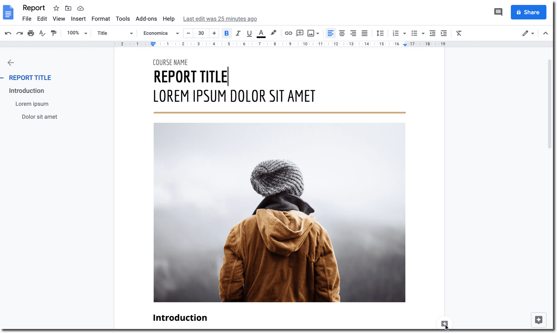Open the Title paragraph style dropdown
557x333 pixels.
[115, 33]
